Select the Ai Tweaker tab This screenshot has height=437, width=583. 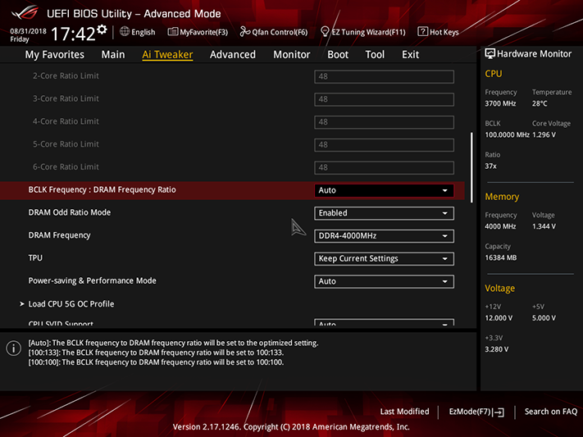[167, 54]
